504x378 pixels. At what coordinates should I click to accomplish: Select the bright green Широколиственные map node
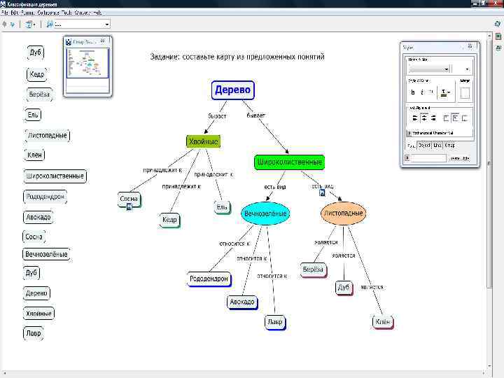pos(290,162)
